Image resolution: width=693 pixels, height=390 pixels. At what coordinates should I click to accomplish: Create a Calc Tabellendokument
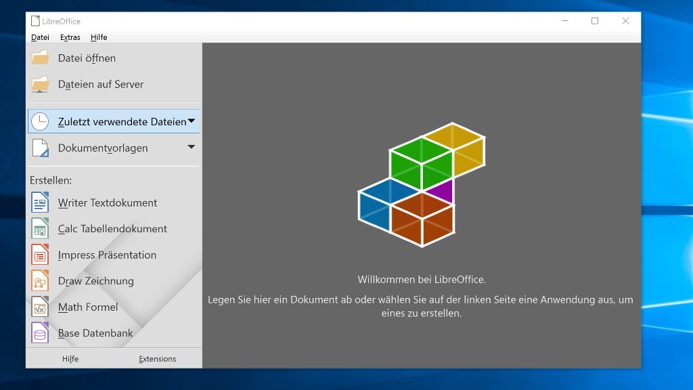point(114,229)
